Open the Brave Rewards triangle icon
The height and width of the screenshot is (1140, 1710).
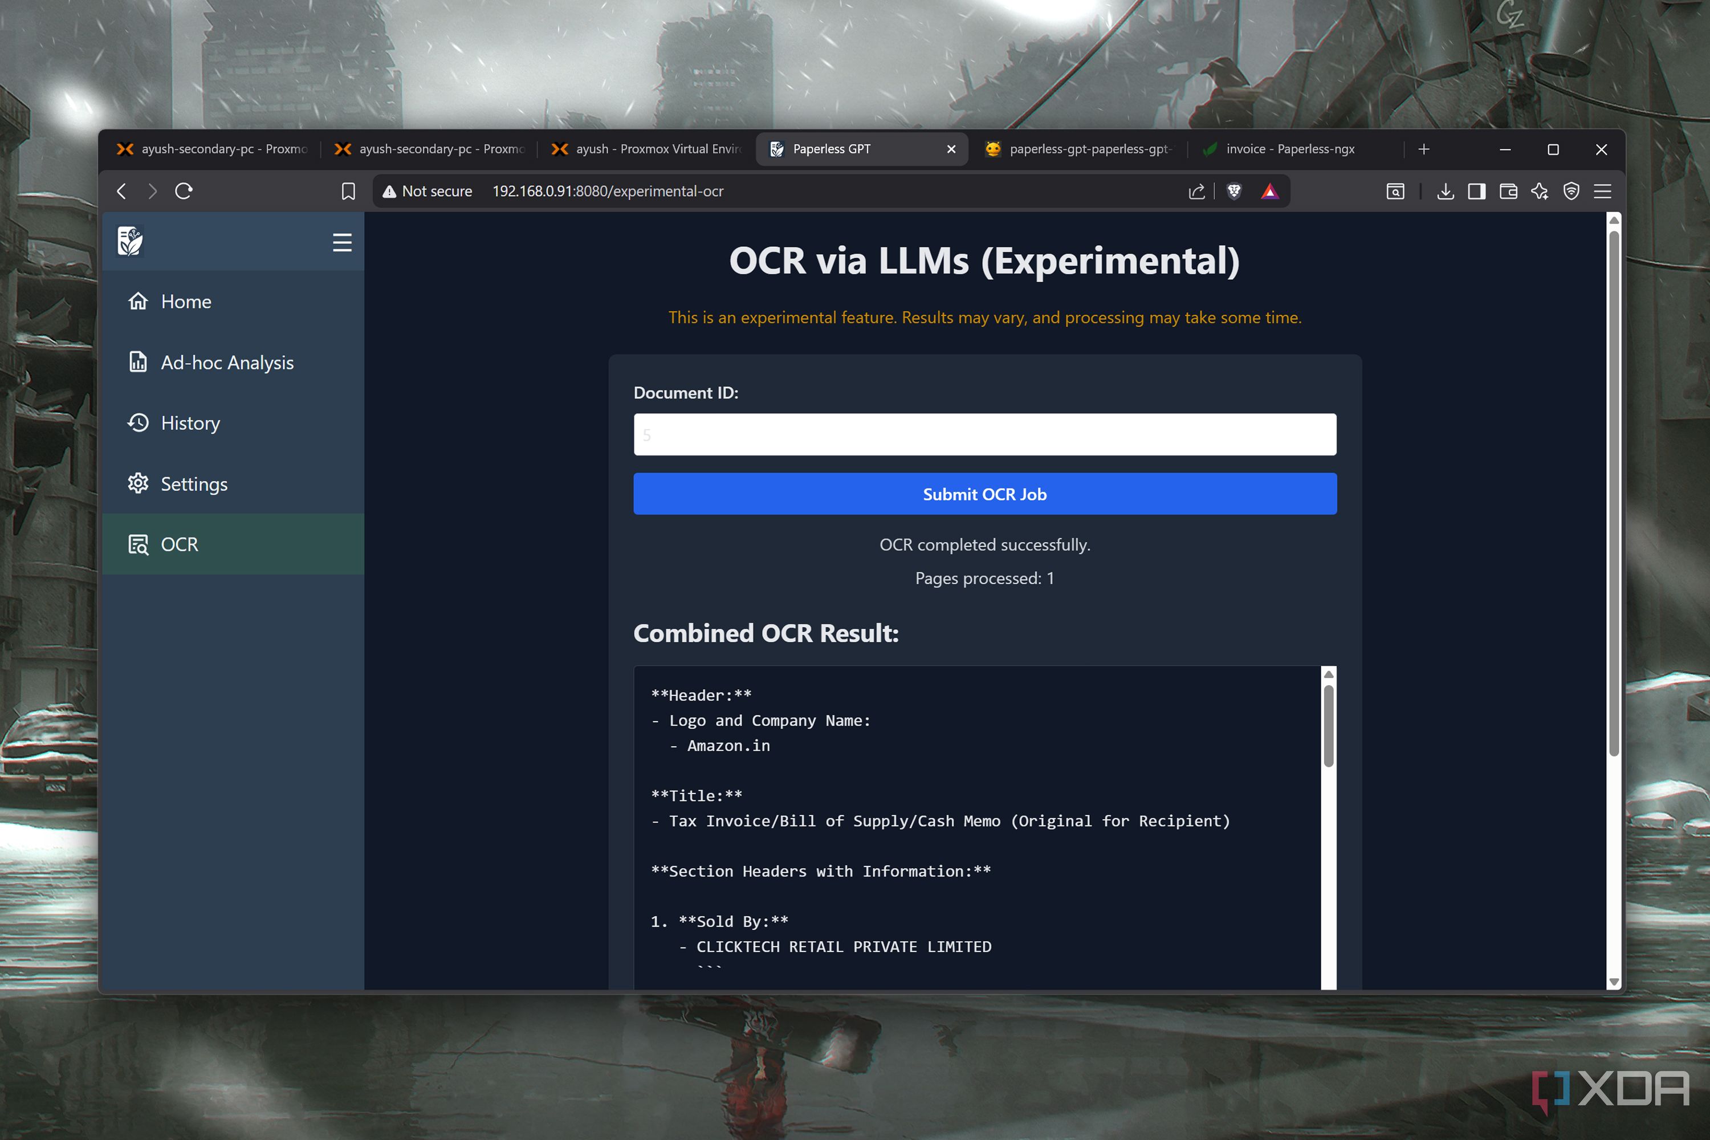point(1269,191)
